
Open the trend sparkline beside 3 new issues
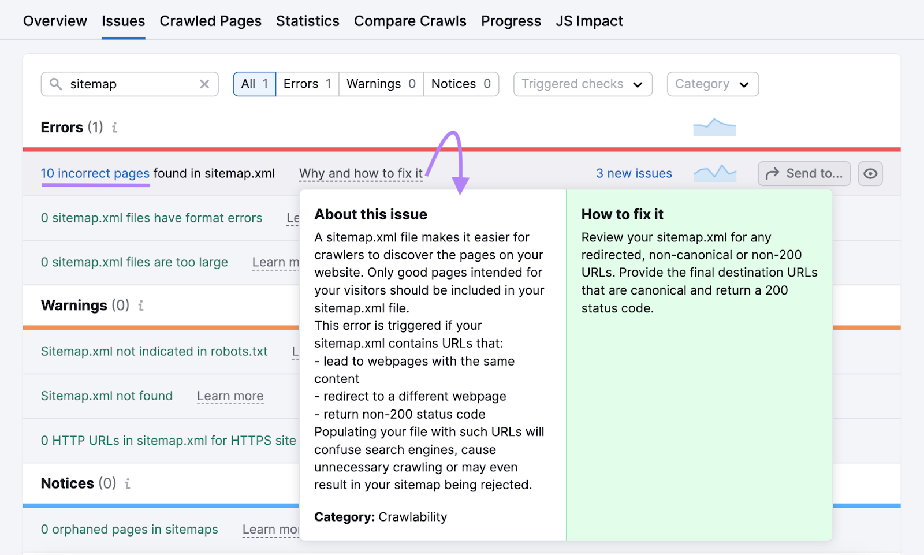point(715,173)
